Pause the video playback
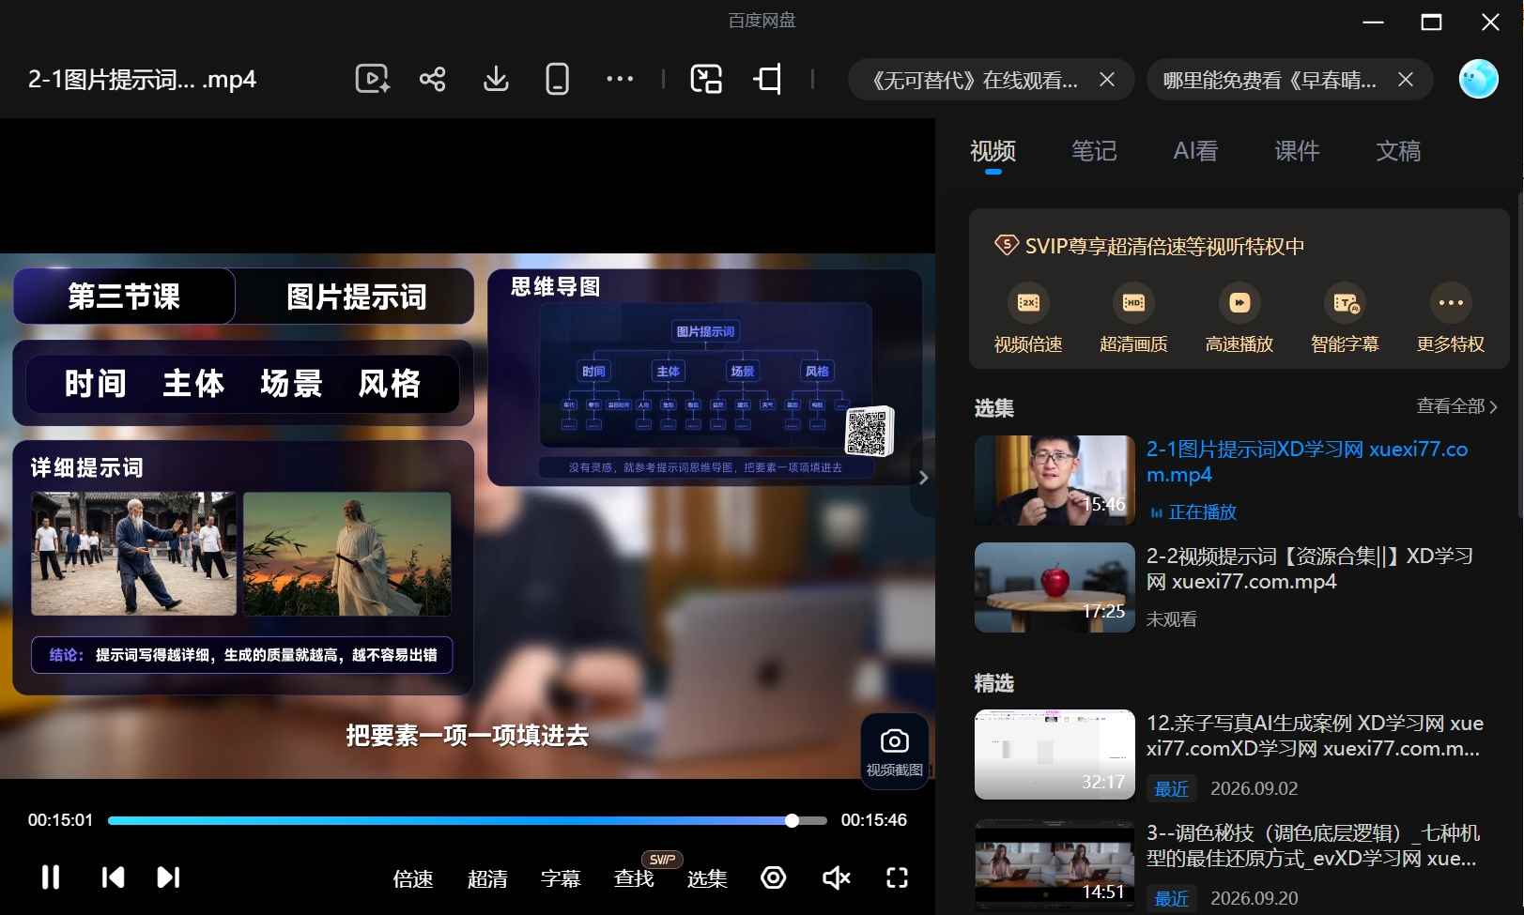 tap(51, 877)
